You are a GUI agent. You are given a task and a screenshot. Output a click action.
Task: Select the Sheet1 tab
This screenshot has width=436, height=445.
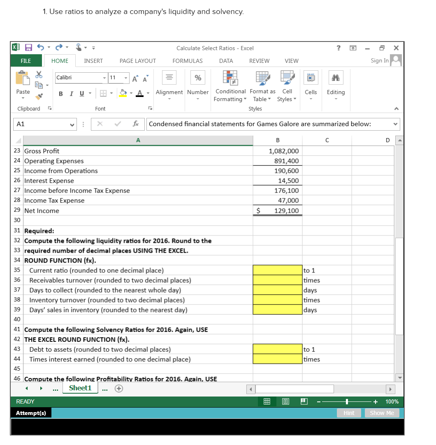coord(80,388)
